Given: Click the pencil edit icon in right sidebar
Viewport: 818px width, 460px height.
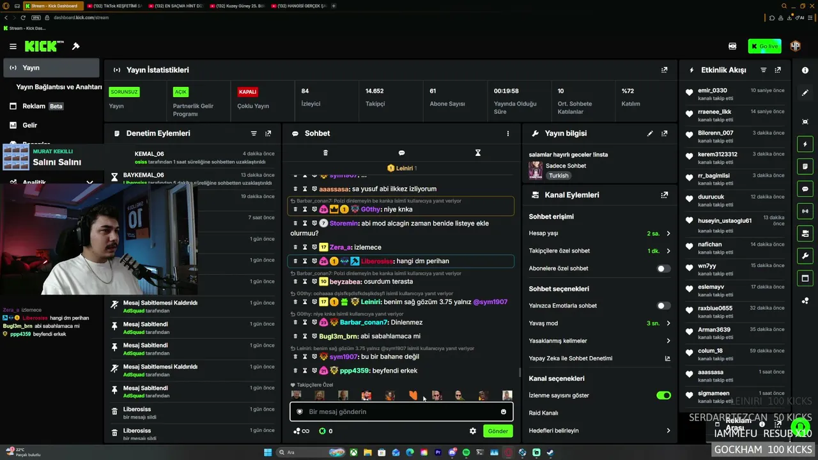Looking at the screenshot, I should [805, 93].
